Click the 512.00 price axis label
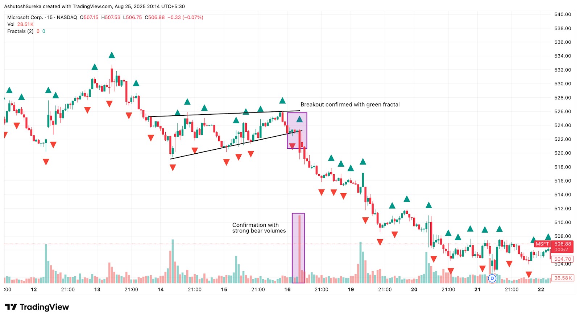This screenshot has height=319, width=580. 563,209
